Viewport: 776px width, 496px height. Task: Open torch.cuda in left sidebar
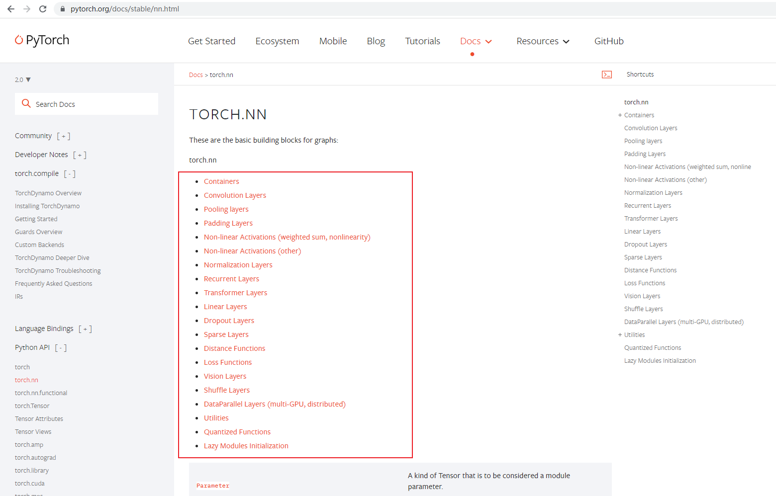pos(30,484)
